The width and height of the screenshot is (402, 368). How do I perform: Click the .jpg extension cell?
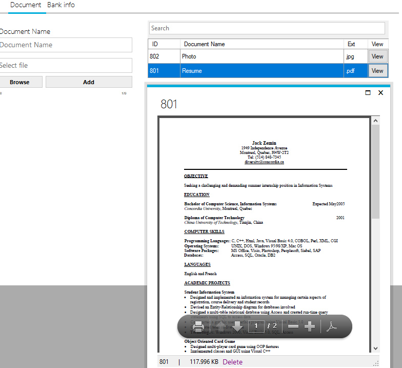(x=356, y=56)
